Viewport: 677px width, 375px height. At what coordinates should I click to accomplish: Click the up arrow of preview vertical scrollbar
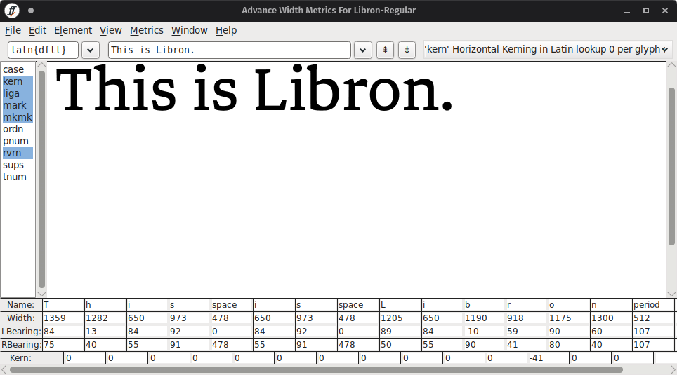pyautogui.click(x=671, y=65)
